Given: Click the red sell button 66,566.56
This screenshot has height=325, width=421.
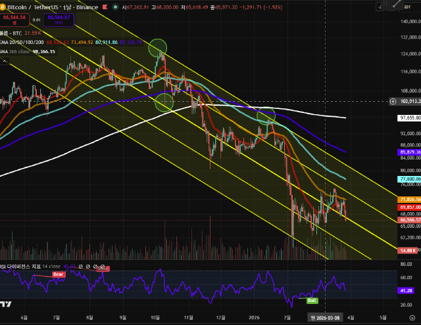Looking at the screenshot, I should 14,20.
